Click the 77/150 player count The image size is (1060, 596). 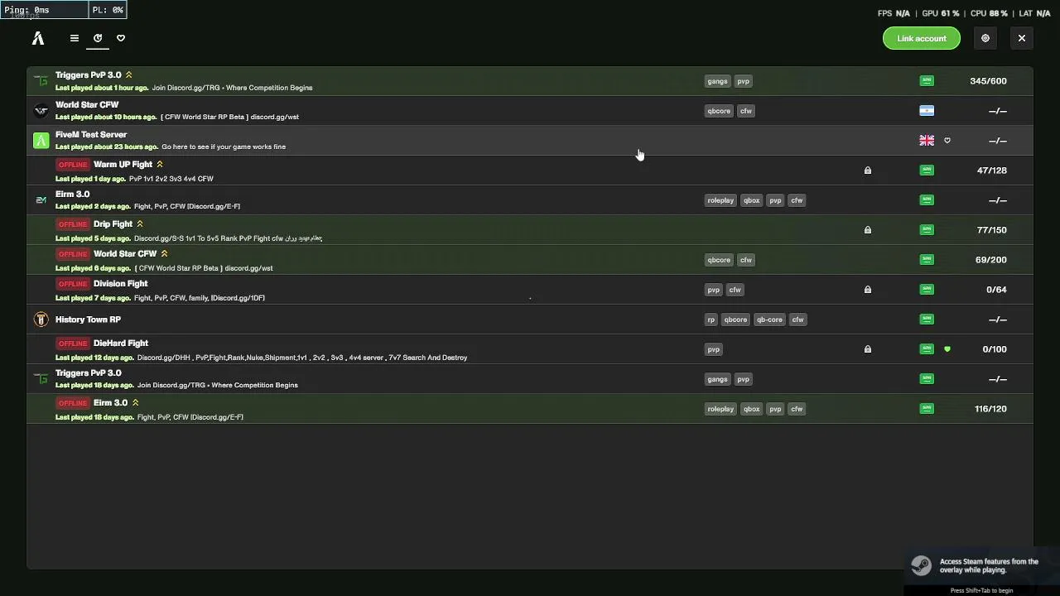[x=992, y=230]
